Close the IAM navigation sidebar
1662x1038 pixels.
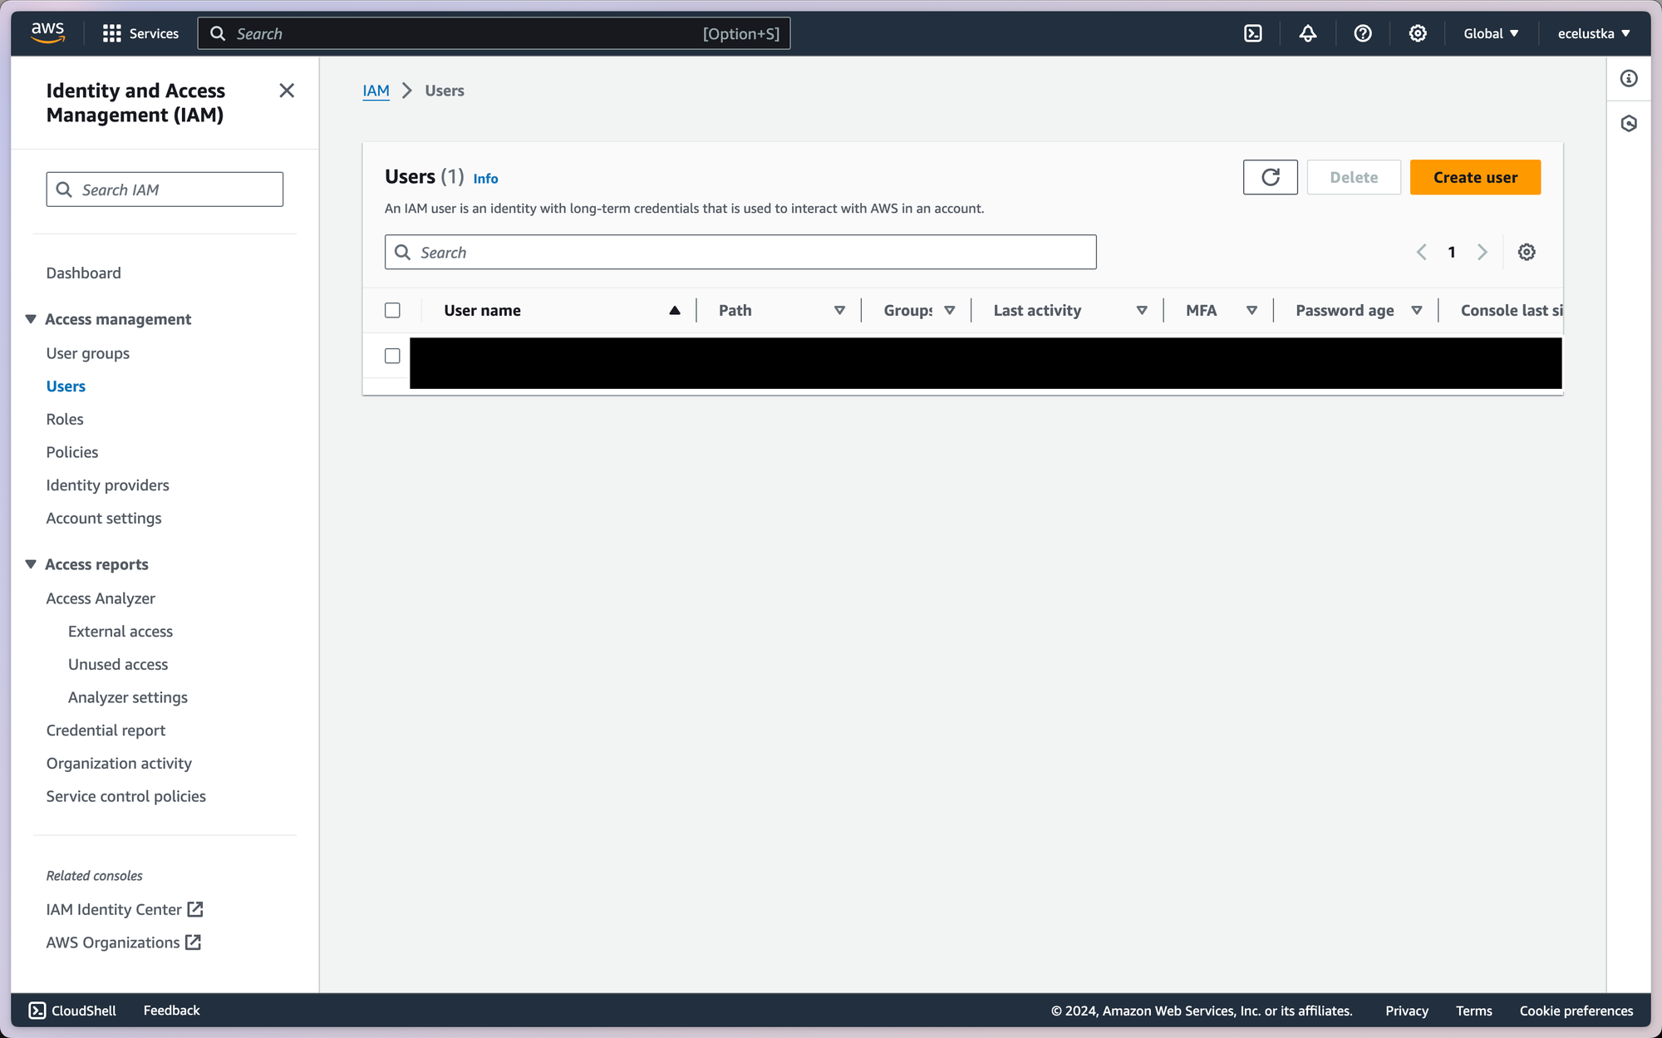[x=287, y=91]
